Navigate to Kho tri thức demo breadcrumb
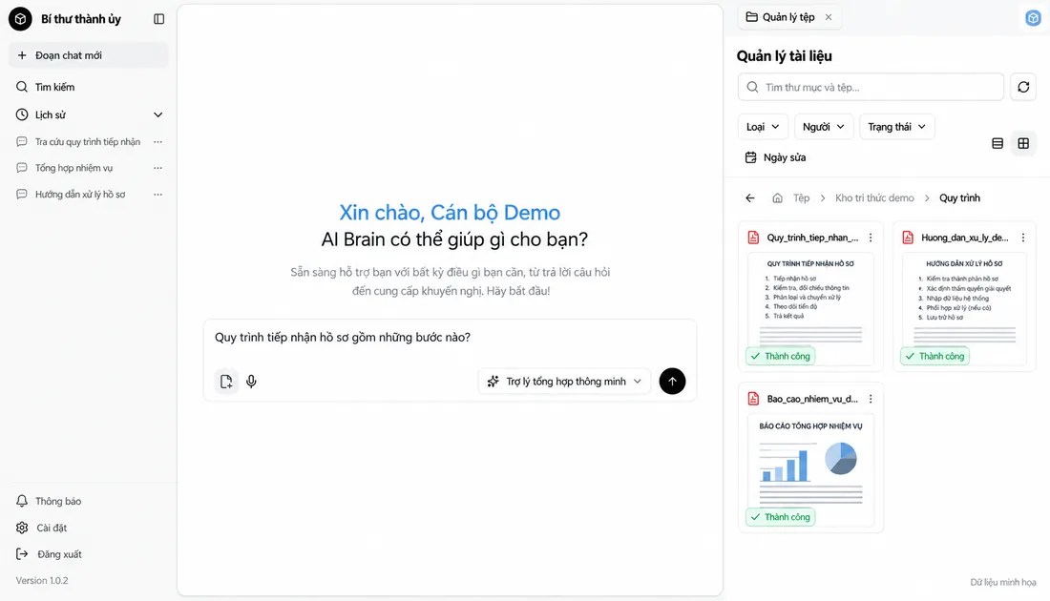 click(873, 198)
